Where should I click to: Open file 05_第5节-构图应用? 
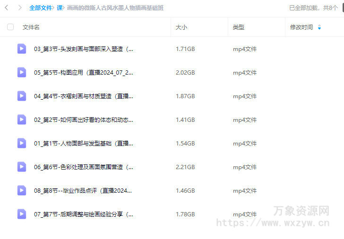(84, 73)
